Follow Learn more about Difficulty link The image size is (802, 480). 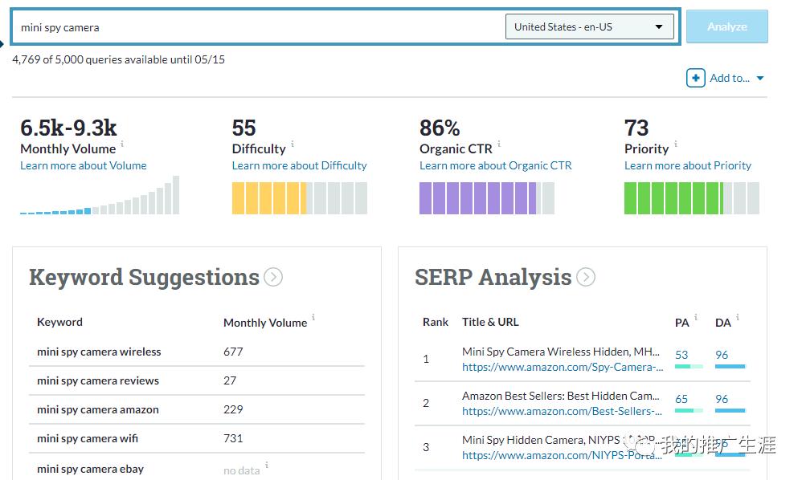(x=299, y=165)
